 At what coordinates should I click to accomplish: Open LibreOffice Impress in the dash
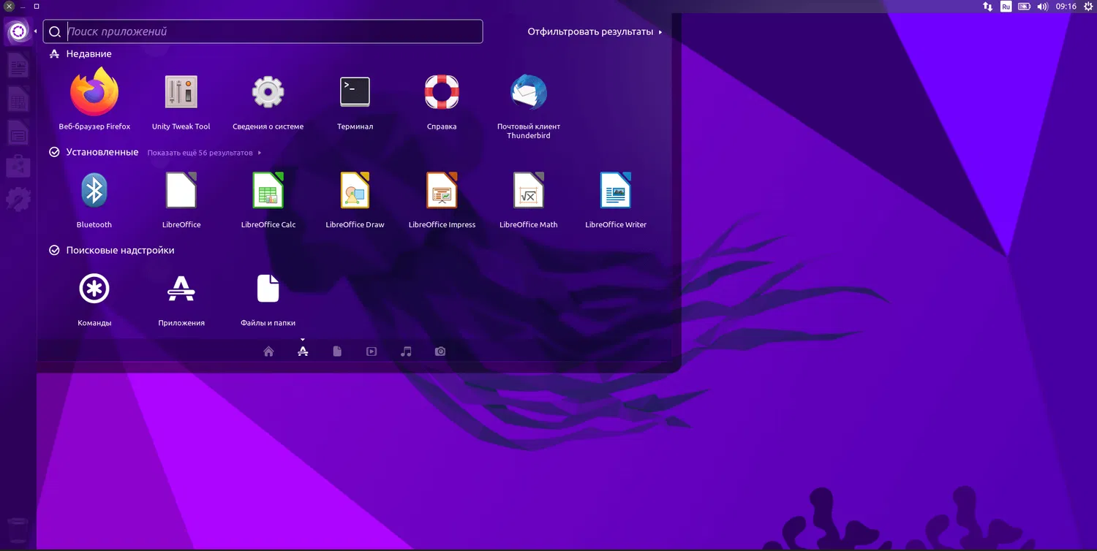(x=442, y=190)
